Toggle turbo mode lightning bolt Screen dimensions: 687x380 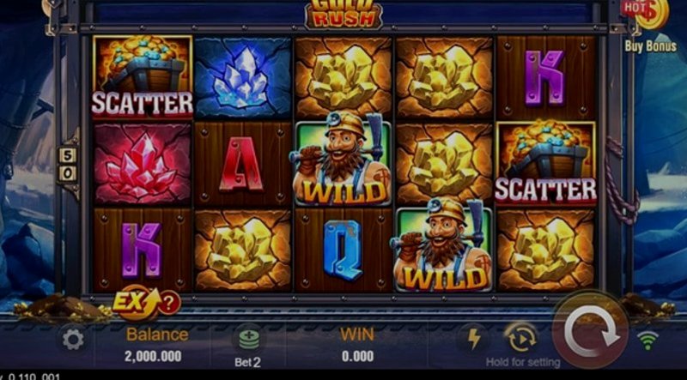point(473,339)
